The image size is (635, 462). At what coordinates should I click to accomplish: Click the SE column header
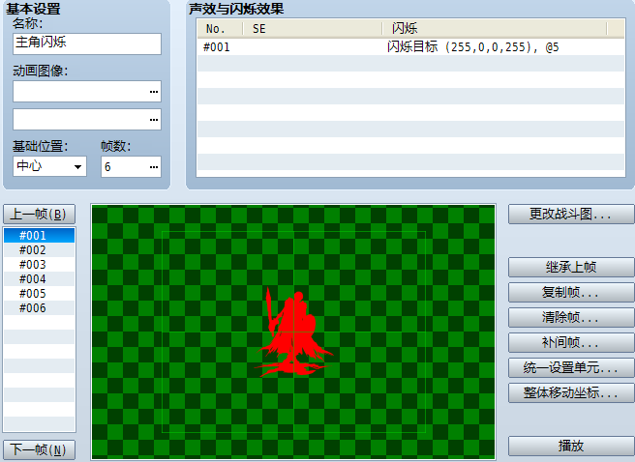[313, 29]
